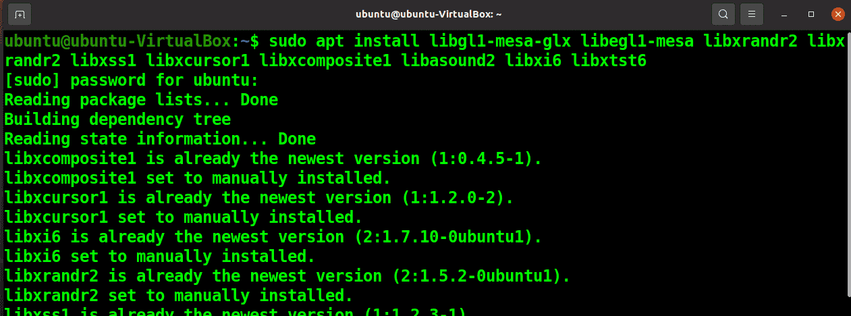Click libgl1-mesa-glx in the install command

click(500, 41)
